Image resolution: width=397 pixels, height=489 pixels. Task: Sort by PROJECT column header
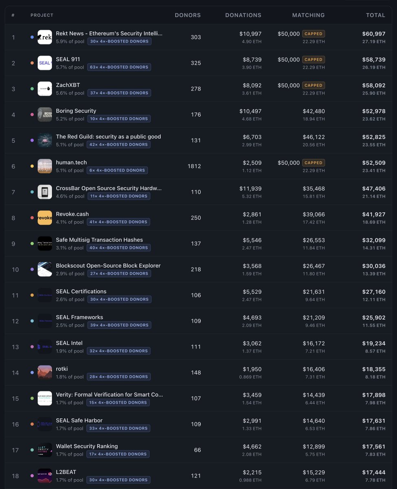coord(42,15)
